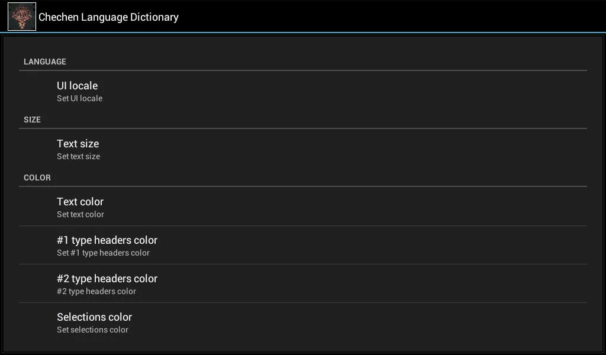This screenshot has height=355, width=606.
Task: Tap the 'Set text size' description
Action: tap(78, 157)
